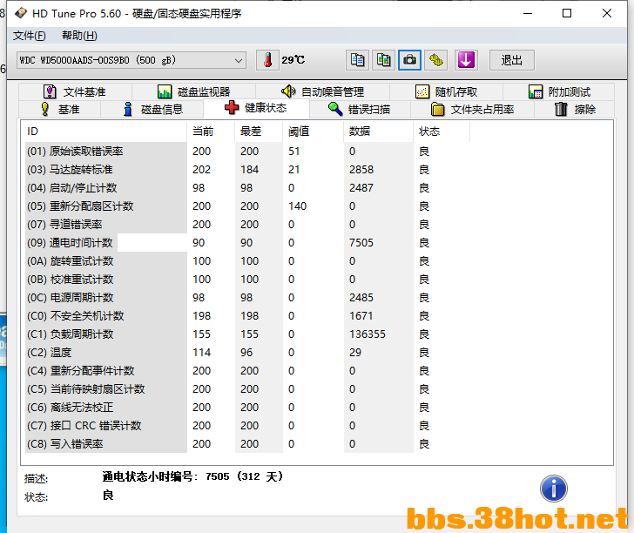Switch to the 自动噪音管理 tab
Image resolution: width=634 pixels, height=533 pixels.
point(322,91)
